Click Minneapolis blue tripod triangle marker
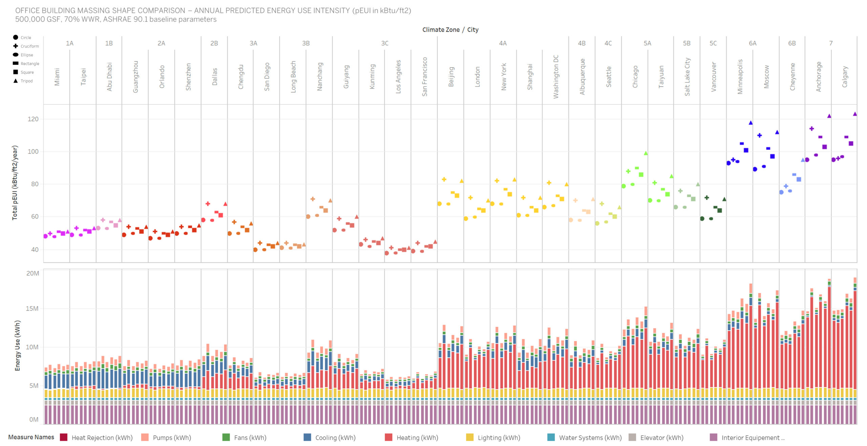The height and width of the screenshot is (446, 867). tap(750, 123)
